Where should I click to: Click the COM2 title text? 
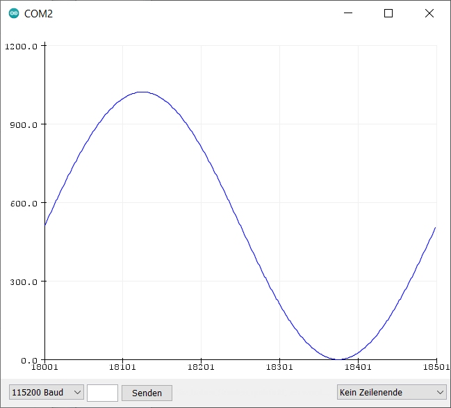[38, 14]
